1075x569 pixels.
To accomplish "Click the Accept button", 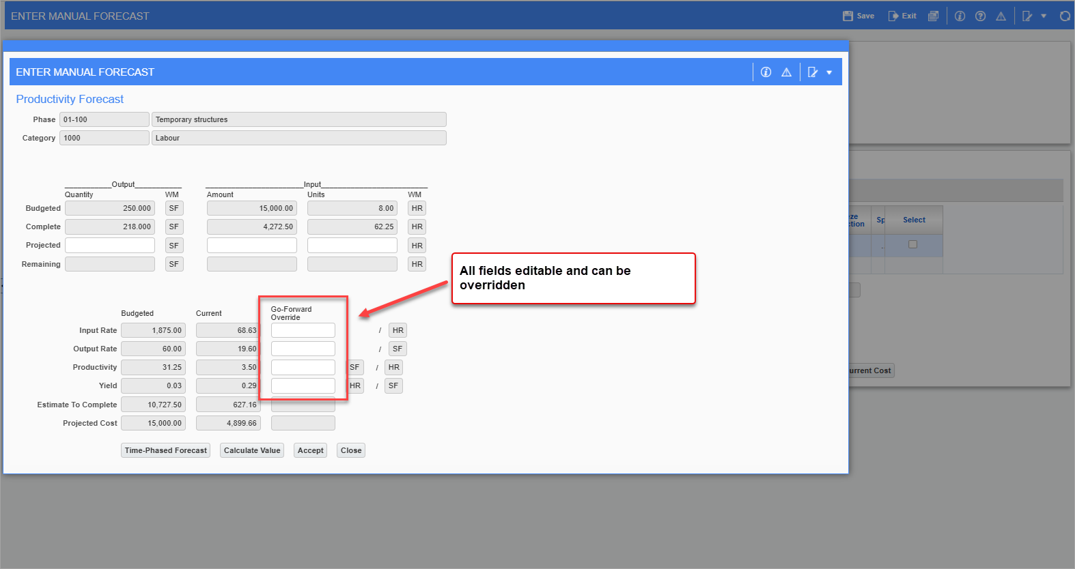I will 311,450.
